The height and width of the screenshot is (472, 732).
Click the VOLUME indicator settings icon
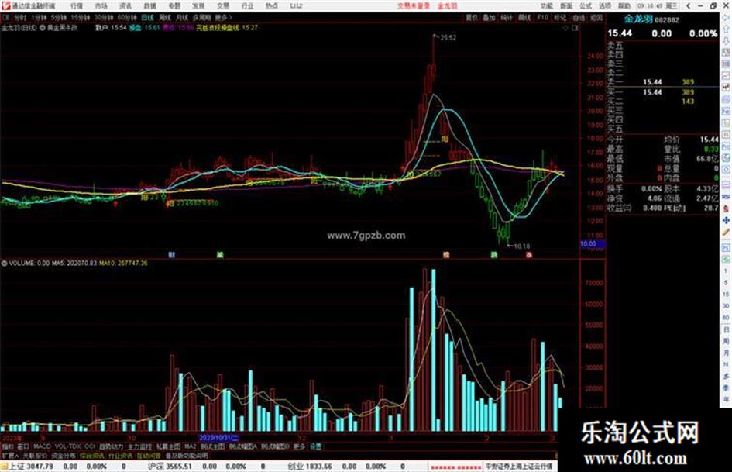4,264
